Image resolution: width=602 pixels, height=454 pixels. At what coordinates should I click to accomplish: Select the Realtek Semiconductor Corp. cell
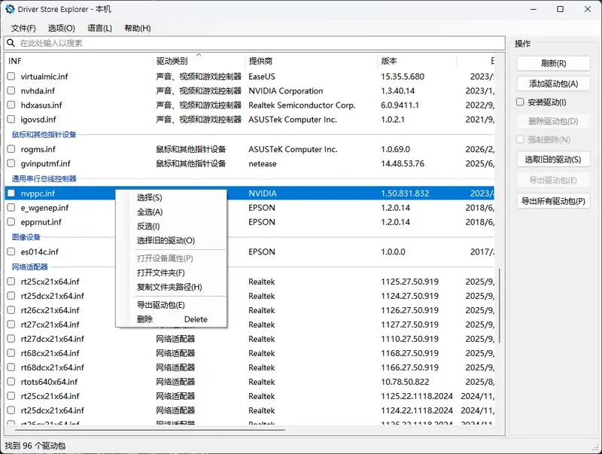point(302,105)
